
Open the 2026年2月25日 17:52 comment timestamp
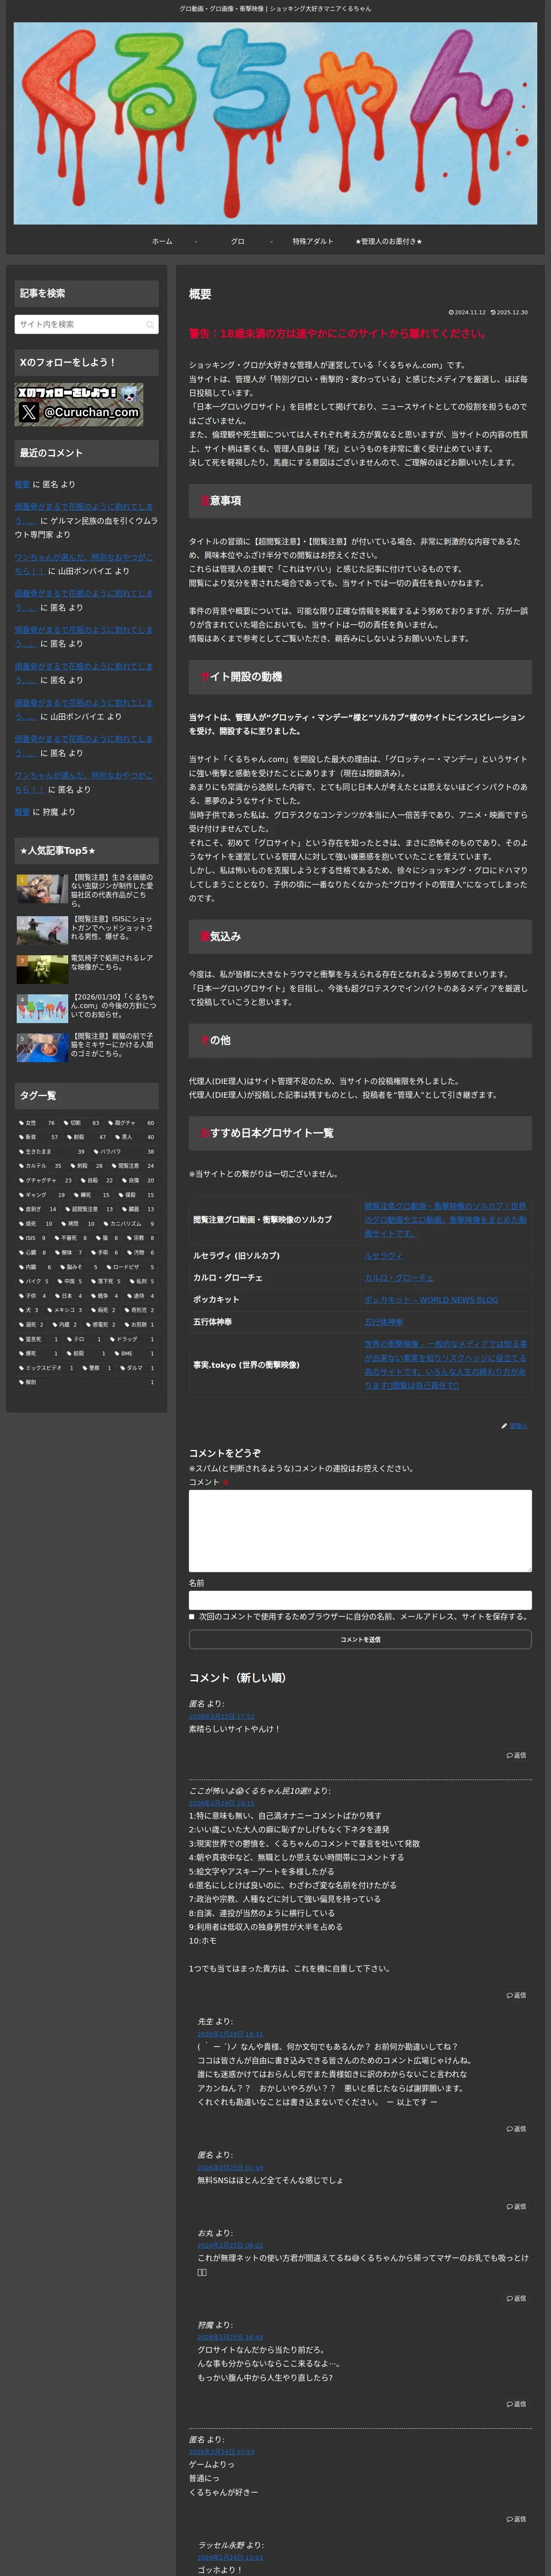[x=221, y=1716]
